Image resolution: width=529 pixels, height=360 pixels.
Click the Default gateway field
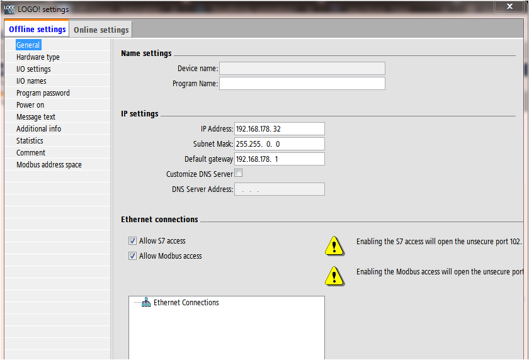280,159
